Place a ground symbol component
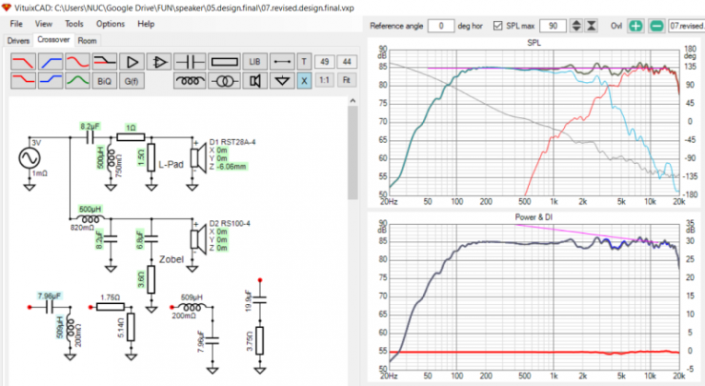Image resolution: width=705 pixels, height=386 pixels. point(281,81)
